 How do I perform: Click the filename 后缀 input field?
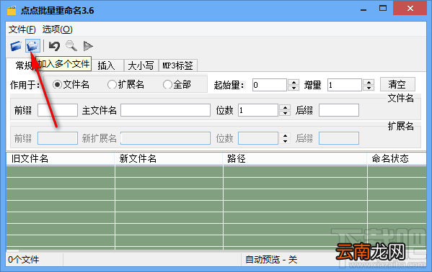click(x=339, y=110)
